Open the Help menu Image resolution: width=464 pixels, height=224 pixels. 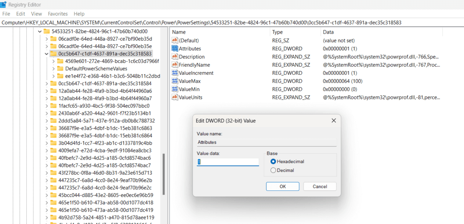click(79, 14)
